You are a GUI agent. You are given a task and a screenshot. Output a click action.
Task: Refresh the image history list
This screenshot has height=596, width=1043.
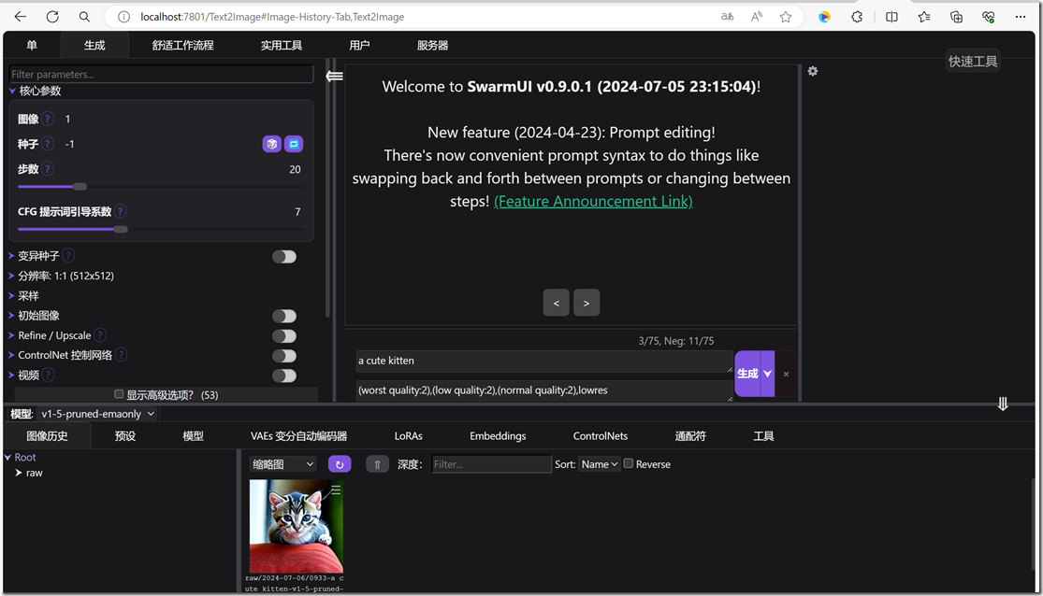340,464
